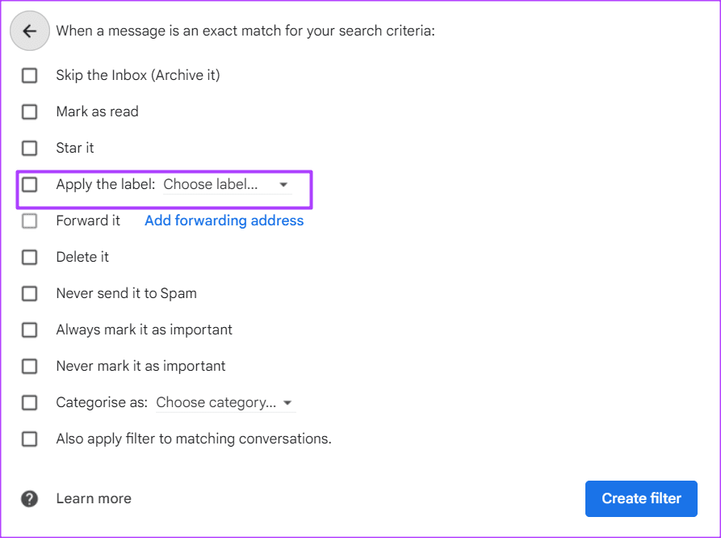Click the Choose category dropdown arrow
The image size is (721, 538).
(x=287, y=403)
